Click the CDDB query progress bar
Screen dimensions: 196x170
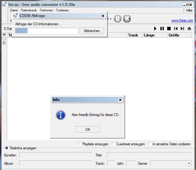(46, 31)
